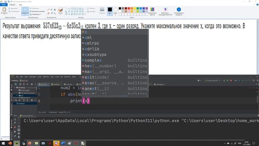
Task: Open the Code menu in PyCharm
Action: click(40, 77)
